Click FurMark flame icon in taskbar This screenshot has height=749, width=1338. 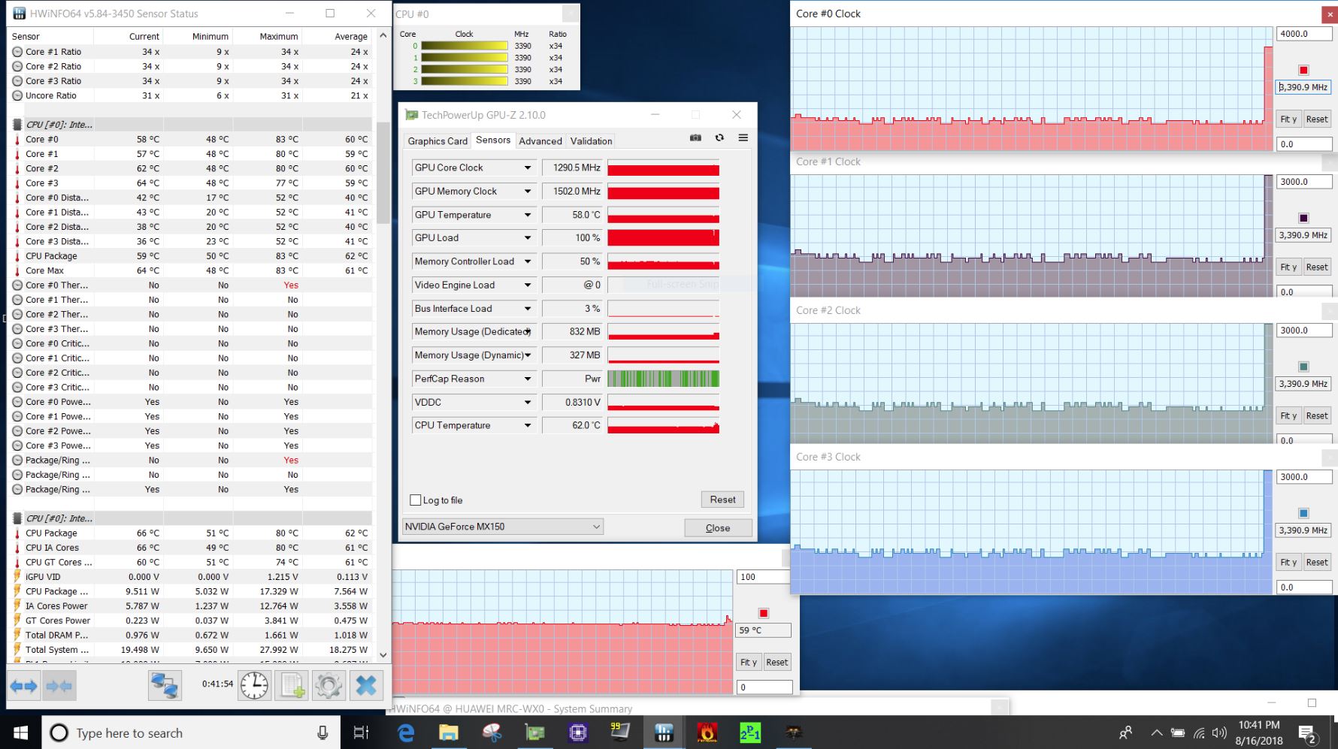click(707, 732)
